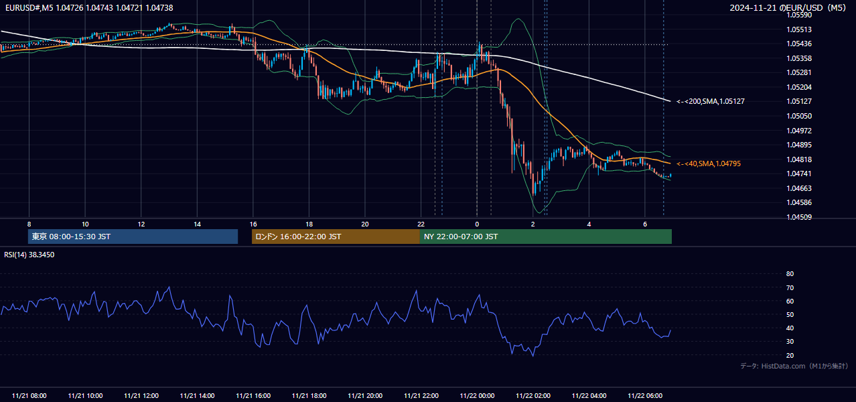The image size is (856, 402).
Task: Click the 11/22 06:00 date label
Action: pyautogui.click(x=644, y=396)
